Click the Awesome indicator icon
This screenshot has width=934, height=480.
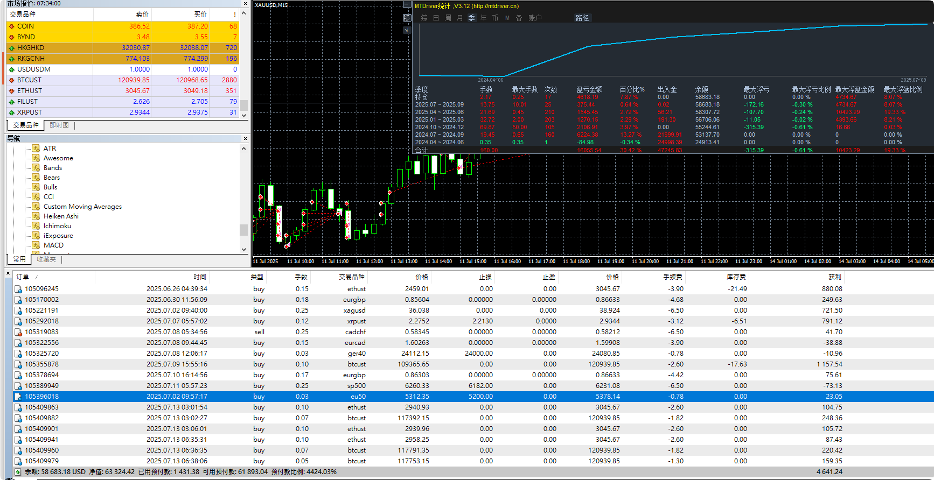36,158
